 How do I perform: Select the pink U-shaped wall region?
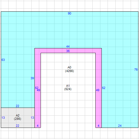point(68,51)
